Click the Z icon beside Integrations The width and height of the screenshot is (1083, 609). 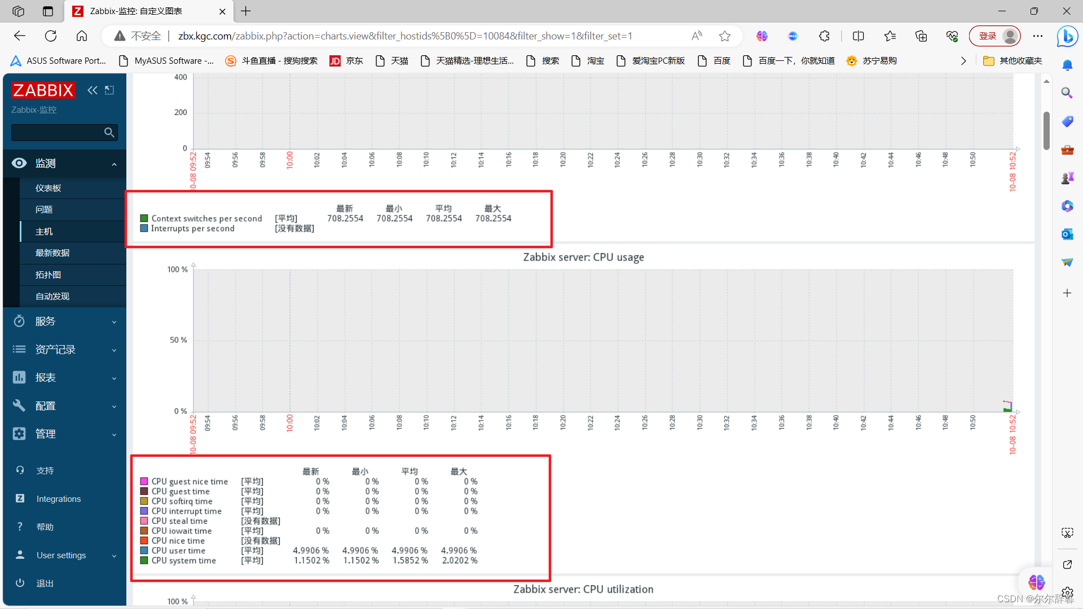click(20, 498)
